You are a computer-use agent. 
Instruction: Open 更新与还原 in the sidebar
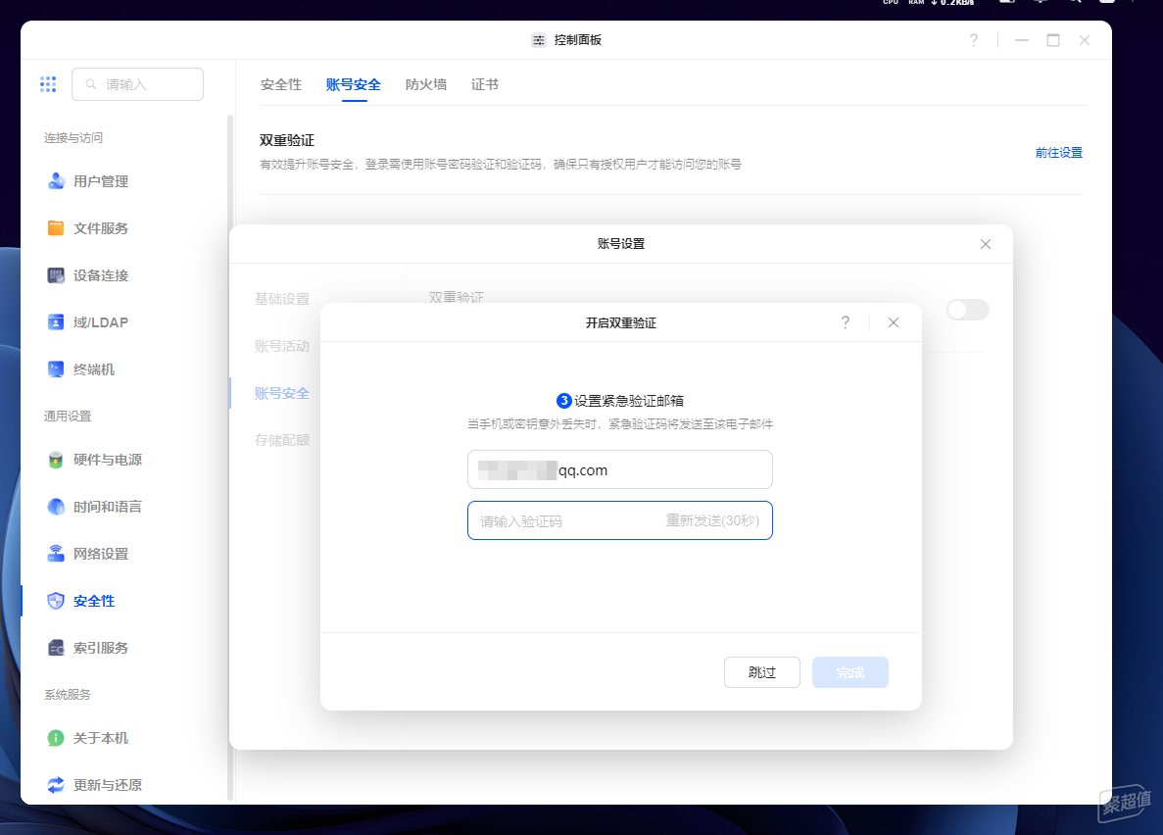pos(108,785)
